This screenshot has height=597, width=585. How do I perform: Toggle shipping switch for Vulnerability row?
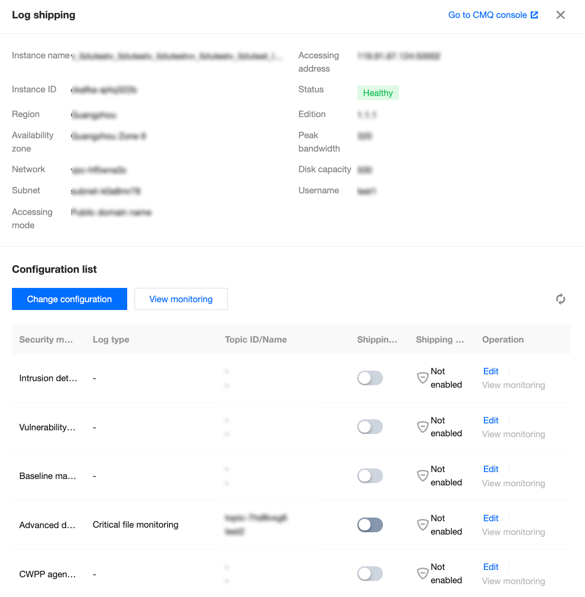coord(370,427)
